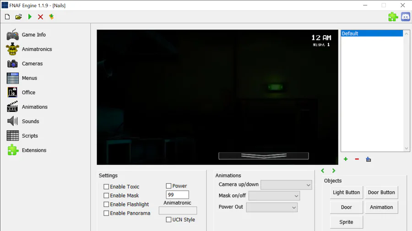Click the empty Animatronic input field
This screenshot has width=412, height=231.
[178, 210]
